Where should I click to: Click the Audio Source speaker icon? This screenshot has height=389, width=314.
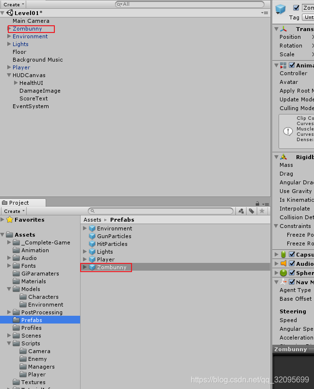(x=283, y=263)
